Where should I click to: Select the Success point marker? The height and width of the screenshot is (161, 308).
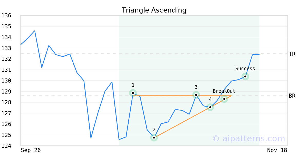pos(245,76)
